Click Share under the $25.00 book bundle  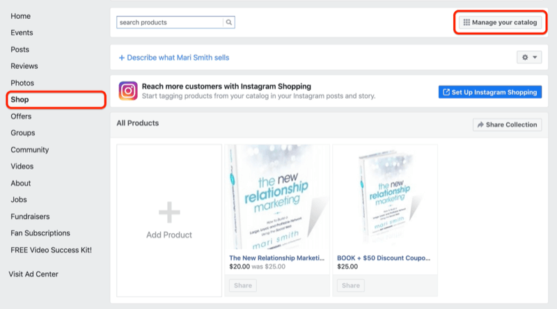point(351,285)
